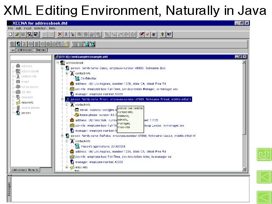Open the Selection menu
272x204 pixels.
tap(40, 28)
